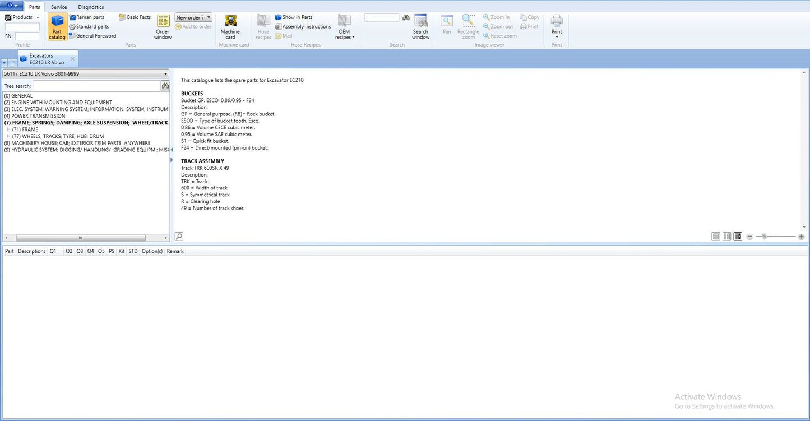The height and width of the screenshot is (421, 810).
Task: Click the Remark column header
Action: tap(175, 251)
